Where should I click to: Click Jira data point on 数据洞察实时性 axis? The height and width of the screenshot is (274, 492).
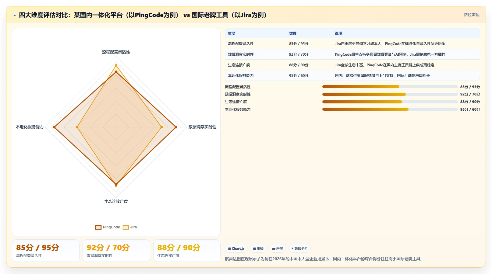(161, 127)
